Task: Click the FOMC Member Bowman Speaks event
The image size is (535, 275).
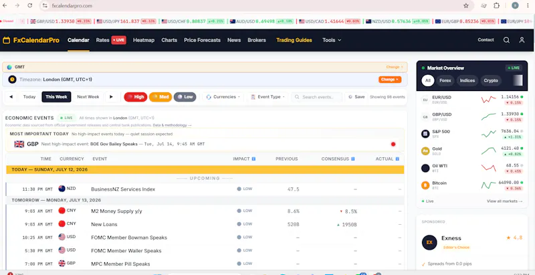Action: (129, 238)
